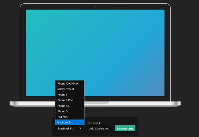Select iPhone 5c from the list
Viewport: 199px width, 137px height.
tap(70, 111)
